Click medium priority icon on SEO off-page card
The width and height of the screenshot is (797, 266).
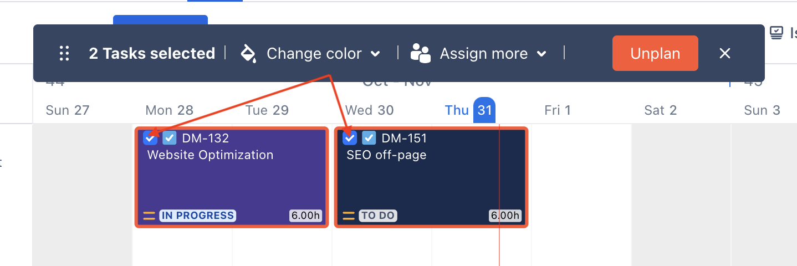[349, 216]
